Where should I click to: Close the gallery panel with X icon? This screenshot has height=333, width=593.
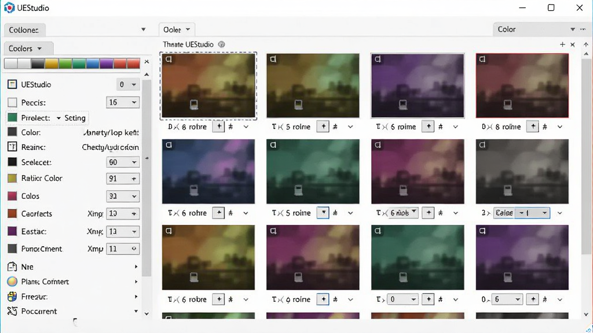click(x=573, y=45)
